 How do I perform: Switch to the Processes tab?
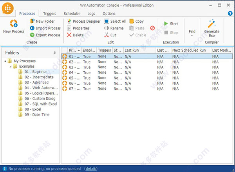(x=27, y=13)
